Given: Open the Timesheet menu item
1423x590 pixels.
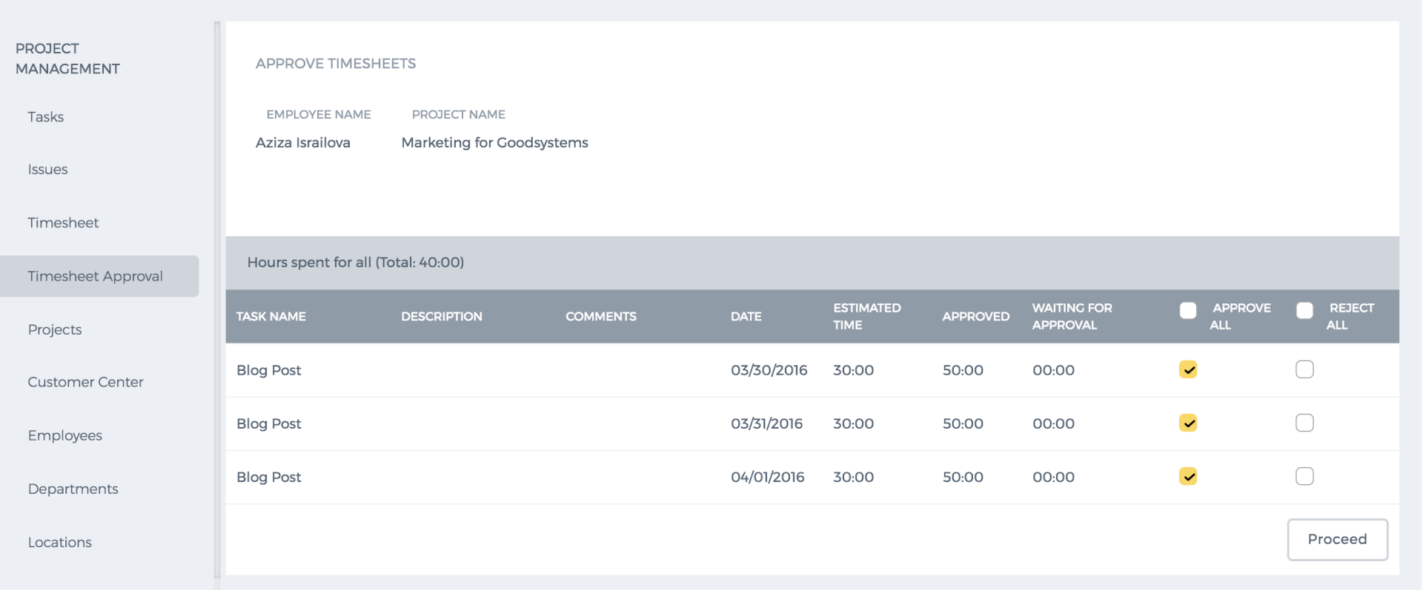Looking at the screenshot, I should point(63,223).
